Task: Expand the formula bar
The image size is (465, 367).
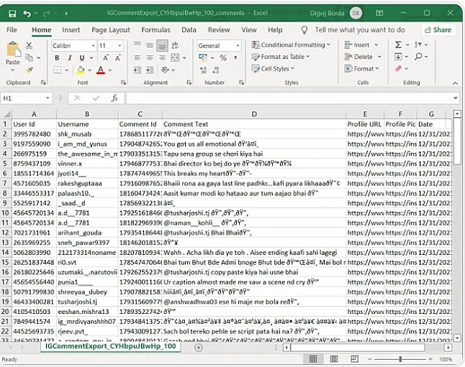Action: (x=456, y=98)
